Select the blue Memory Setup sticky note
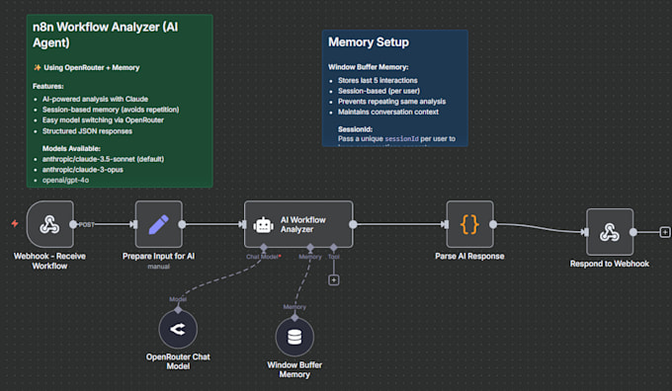Screen dimensions: 672x391 coord(394,88)
